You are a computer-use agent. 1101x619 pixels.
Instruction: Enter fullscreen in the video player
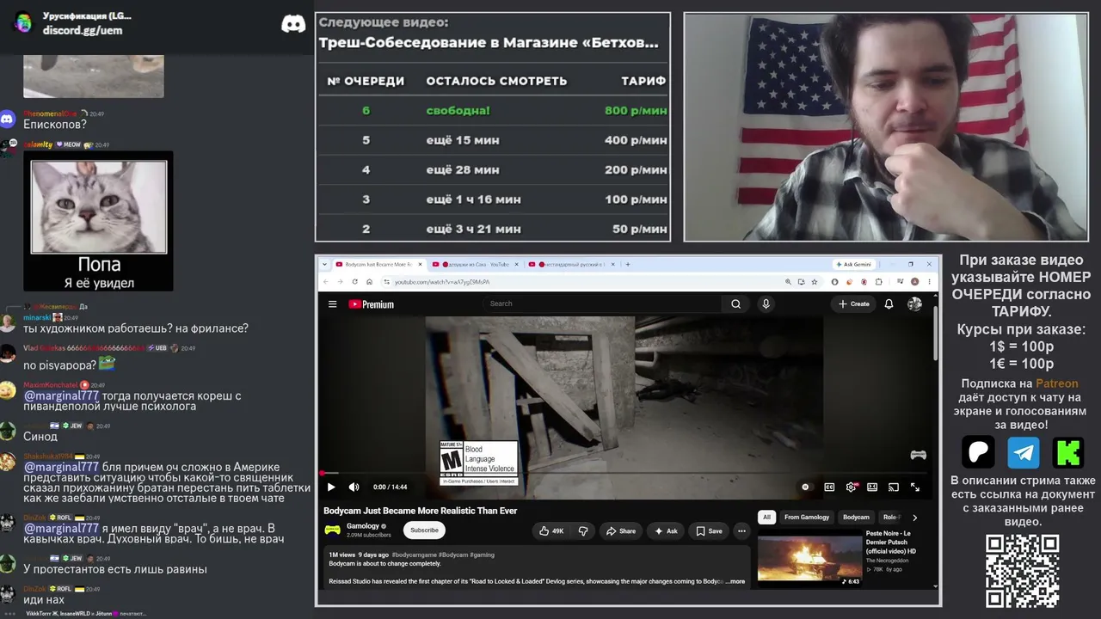coord(915,487)
